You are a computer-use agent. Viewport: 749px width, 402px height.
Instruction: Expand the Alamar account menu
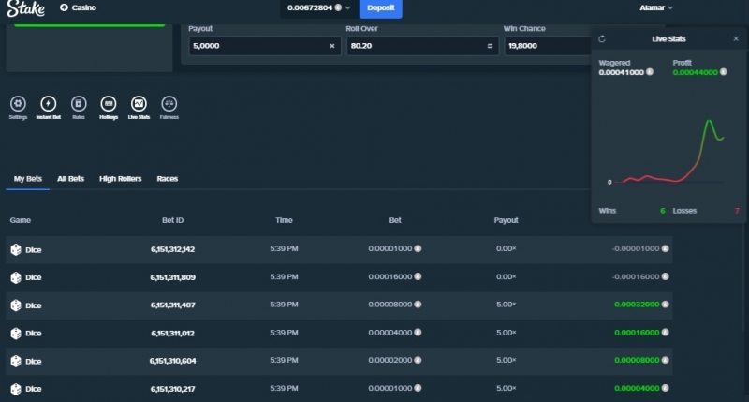pos(656,7)
